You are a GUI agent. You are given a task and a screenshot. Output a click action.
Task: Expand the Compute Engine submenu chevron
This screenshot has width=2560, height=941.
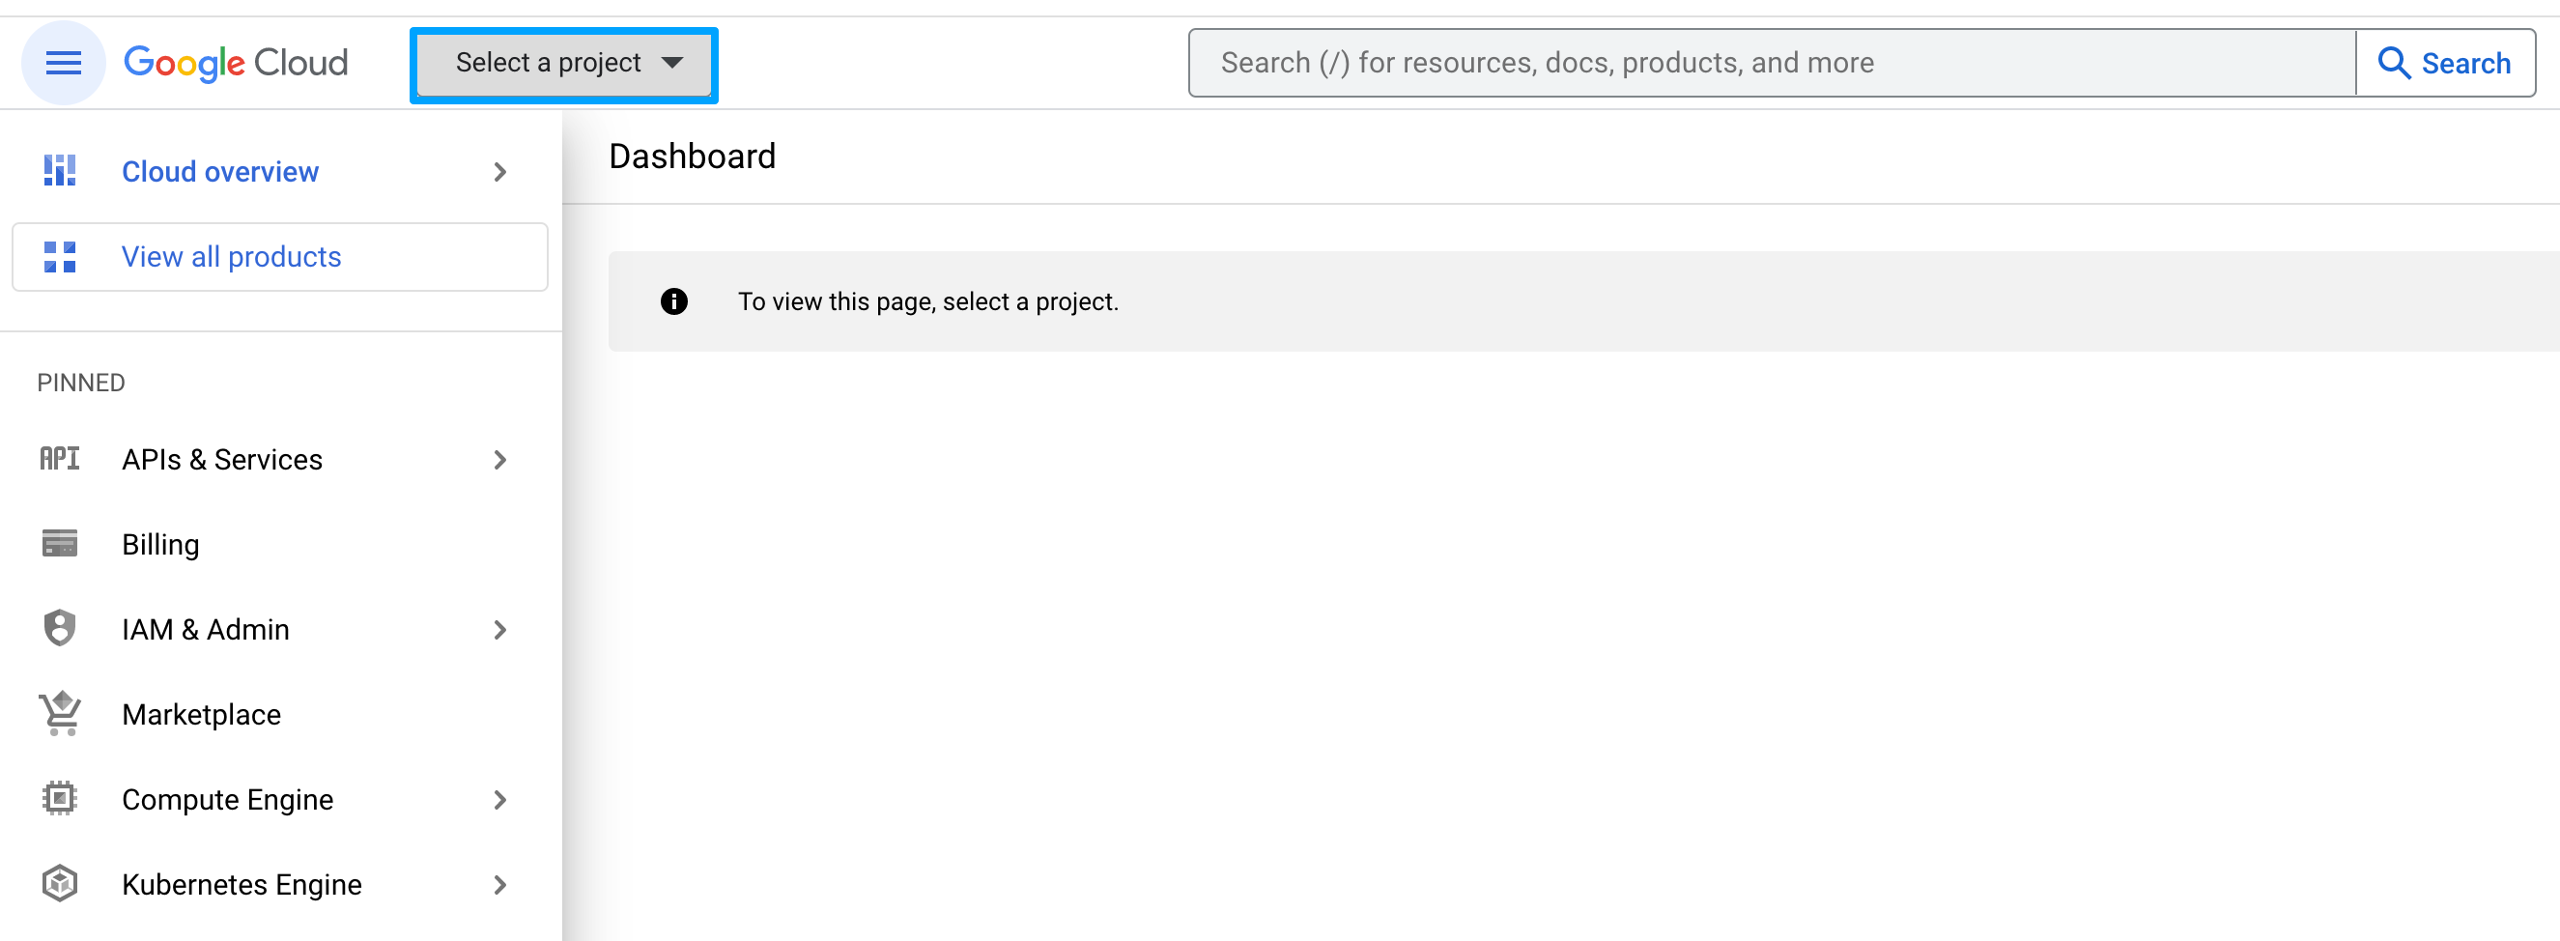(x=499, y=799)
